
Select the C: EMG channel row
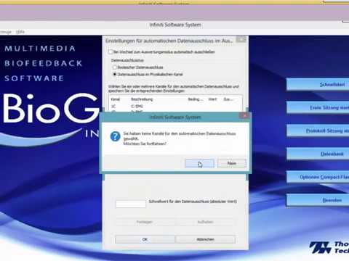[x=175, y=106]
